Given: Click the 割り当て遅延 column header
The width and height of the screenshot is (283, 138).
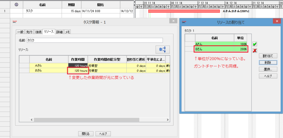Looking at the screenshot, I should pos(136,59).
